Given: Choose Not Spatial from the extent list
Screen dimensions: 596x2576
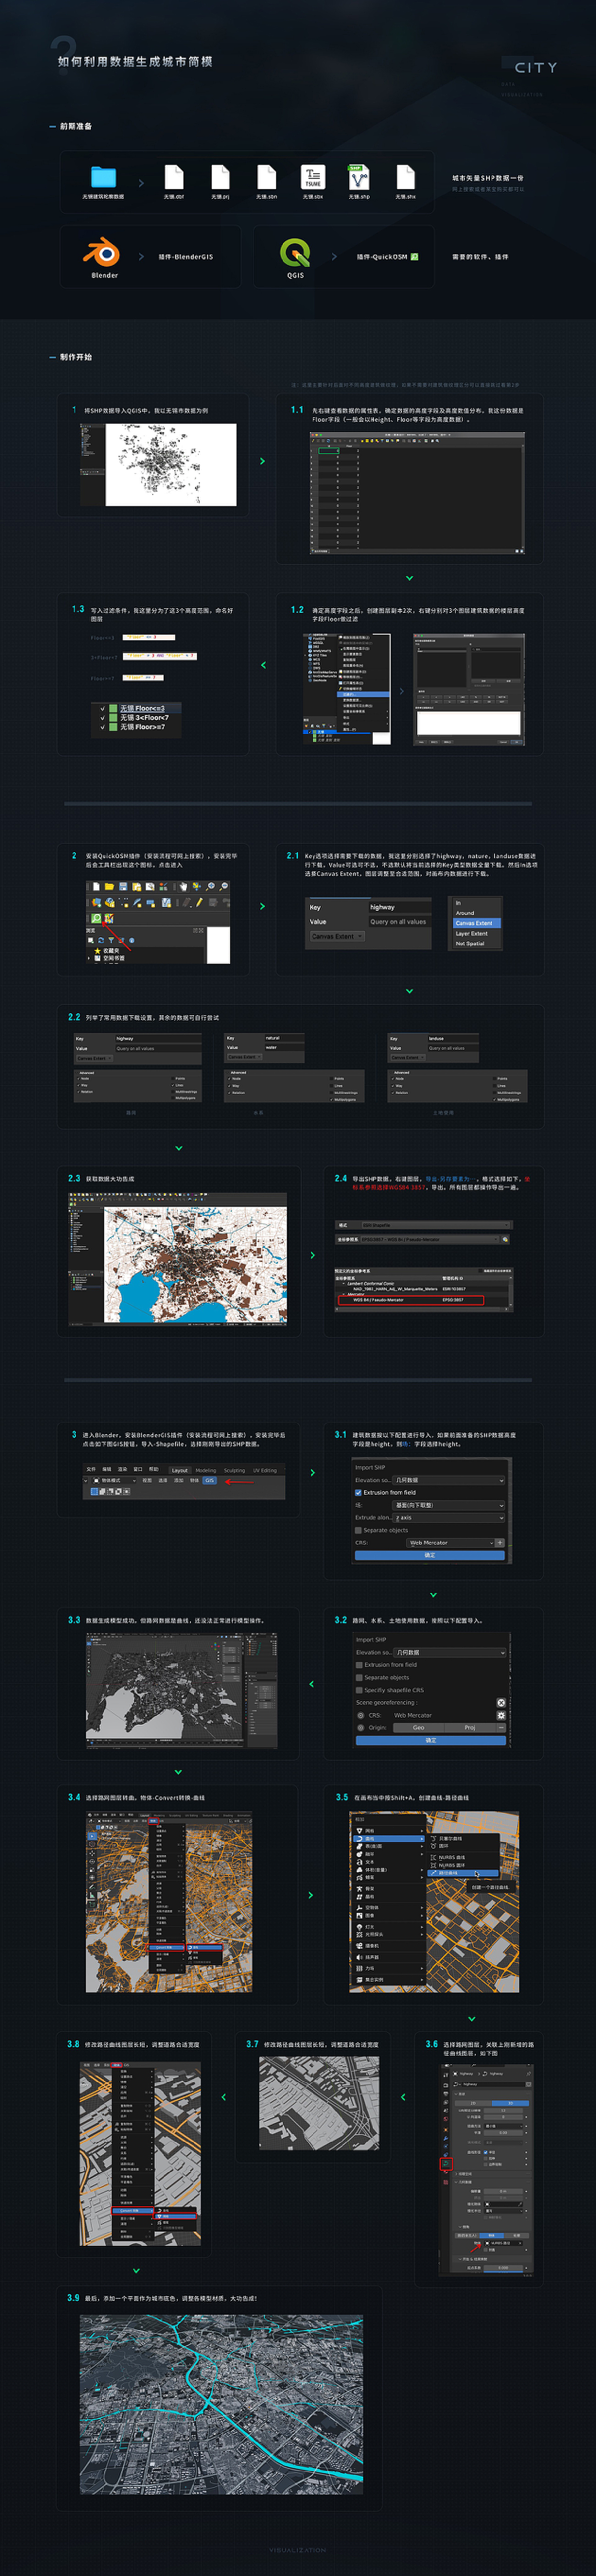Looking at the screenshot, I should pos(469,943).
